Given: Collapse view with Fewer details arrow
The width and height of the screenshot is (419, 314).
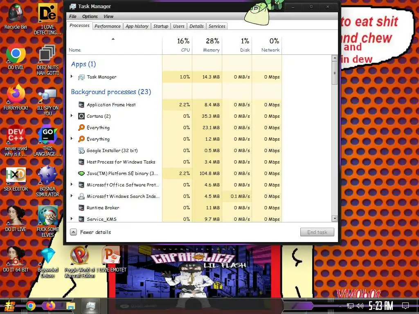Looking at the screenshot, I should (74, 232).
